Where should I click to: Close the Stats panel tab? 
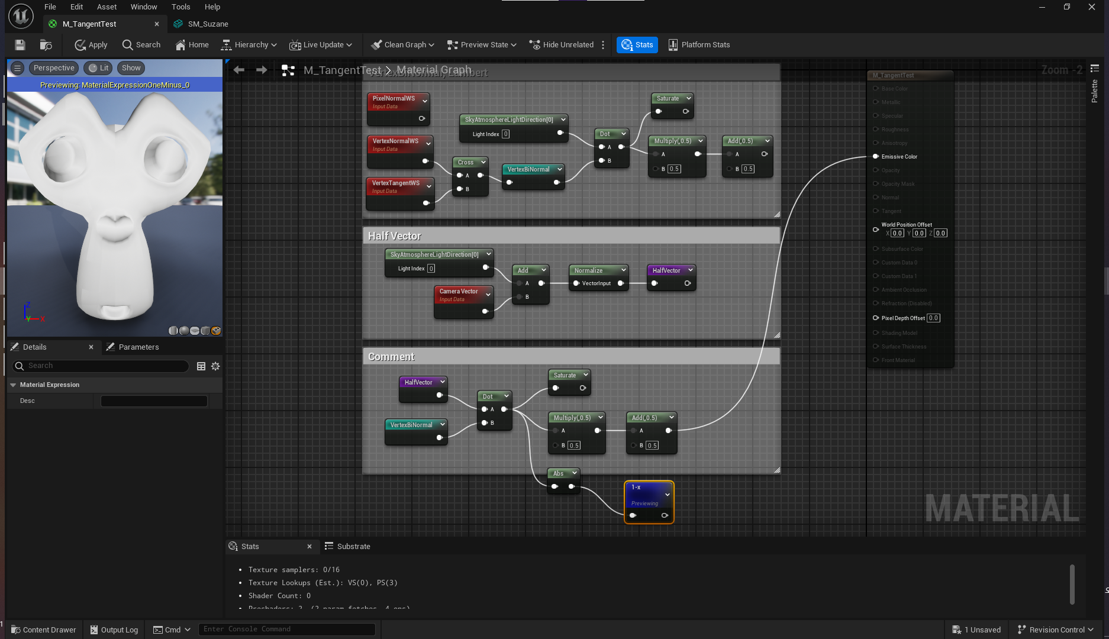tap(310, 547)
